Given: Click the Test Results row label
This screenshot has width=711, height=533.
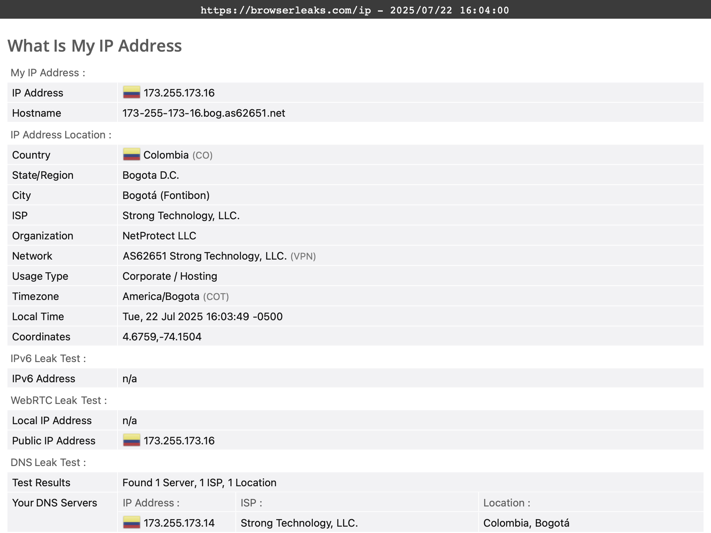Looking at the screenshot, I should click(41, 483).
